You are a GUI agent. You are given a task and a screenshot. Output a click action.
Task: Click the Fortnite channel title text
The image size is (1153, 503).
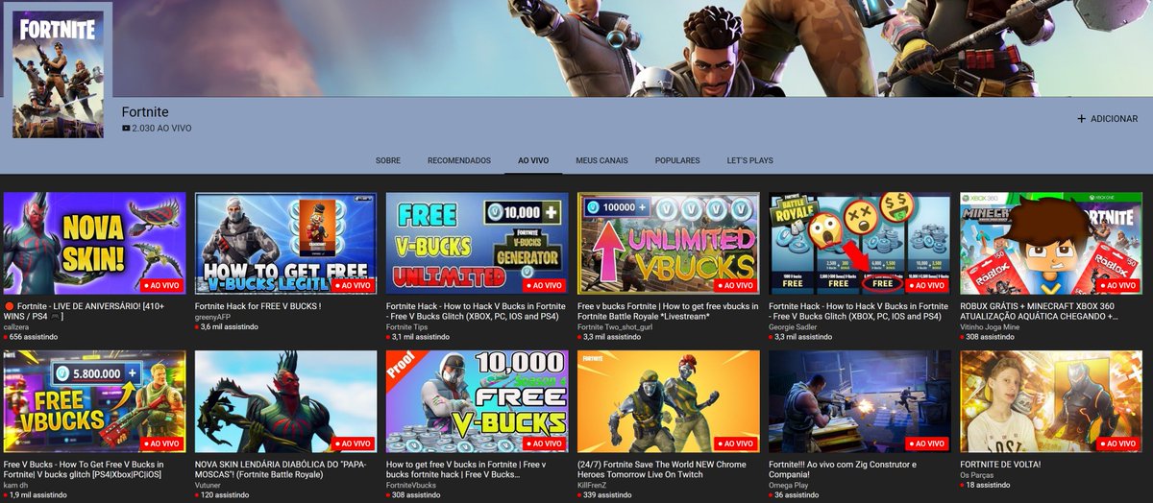click(145, 112)
